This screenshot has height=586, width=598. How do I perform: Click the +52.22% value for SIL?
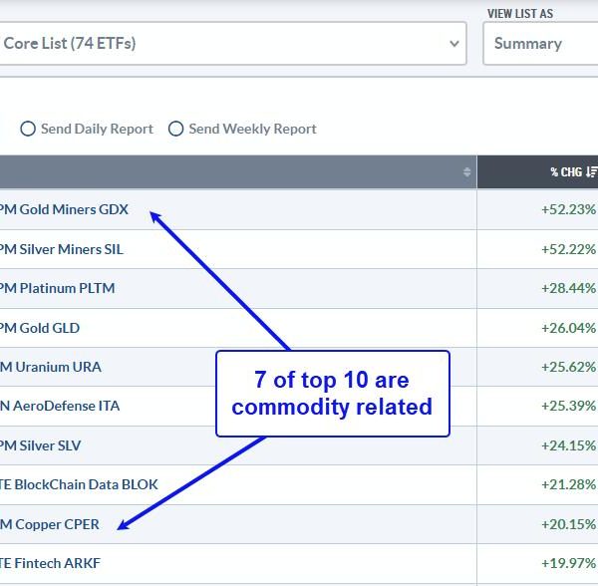(568, 249)
